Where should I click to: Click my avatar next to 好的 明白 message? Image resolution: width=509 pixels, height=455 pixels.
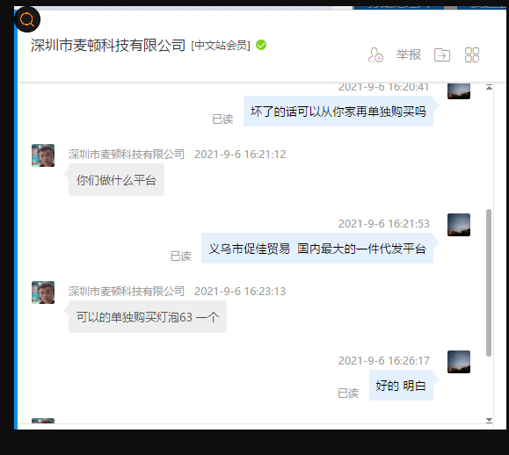(x=459, y=362)
